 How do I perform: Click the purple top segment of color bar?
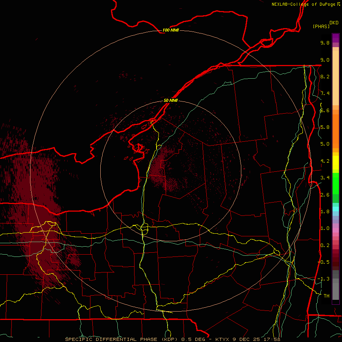[x=336, y=38]
